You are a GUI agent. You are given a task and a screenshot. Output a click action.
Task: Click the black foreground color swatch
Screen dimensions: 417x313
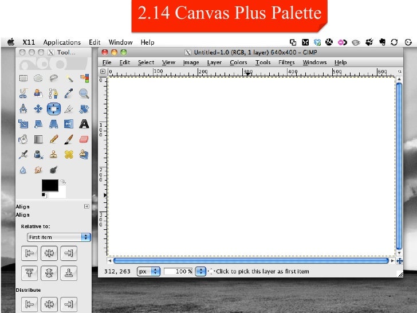(x=50, y=185)
